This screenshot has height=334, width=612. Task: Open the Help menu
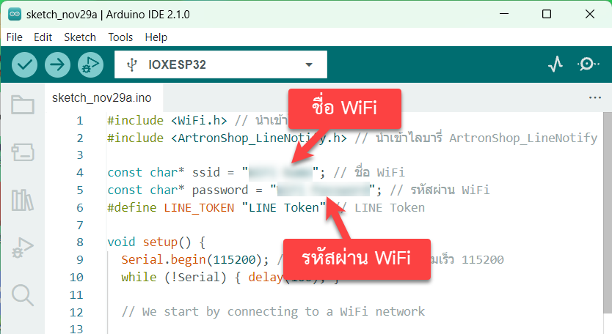pyautogui.click(x=156, y=37)
